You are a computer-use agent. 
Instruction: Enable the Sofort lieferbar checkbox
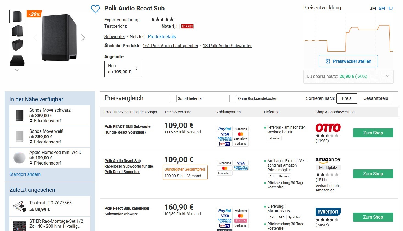[x=173, y=98]
